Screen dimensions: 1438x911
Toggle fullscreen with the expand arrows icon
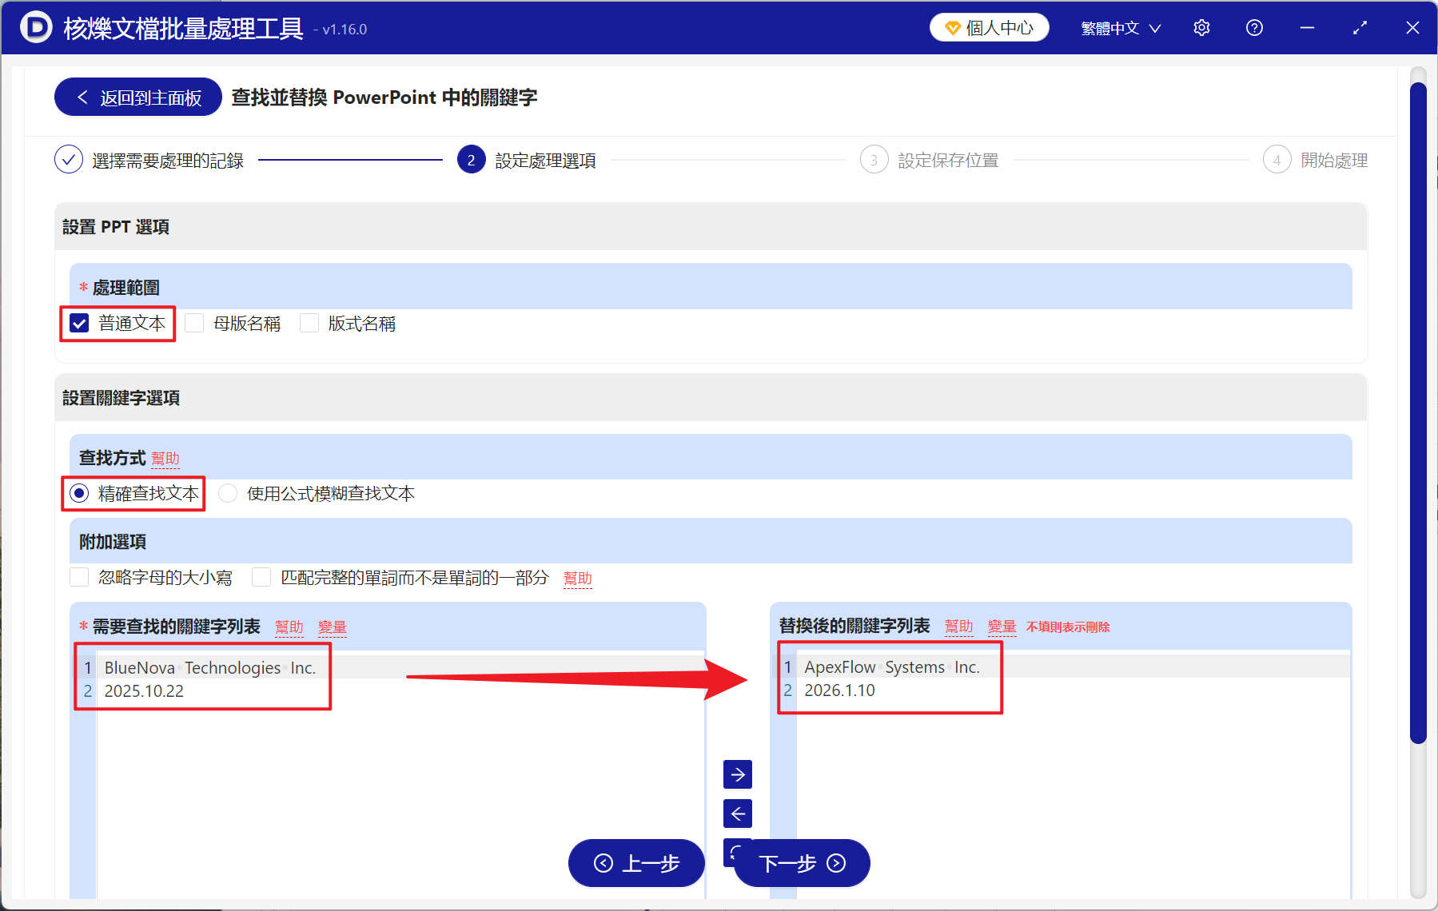click(1360, 27)
